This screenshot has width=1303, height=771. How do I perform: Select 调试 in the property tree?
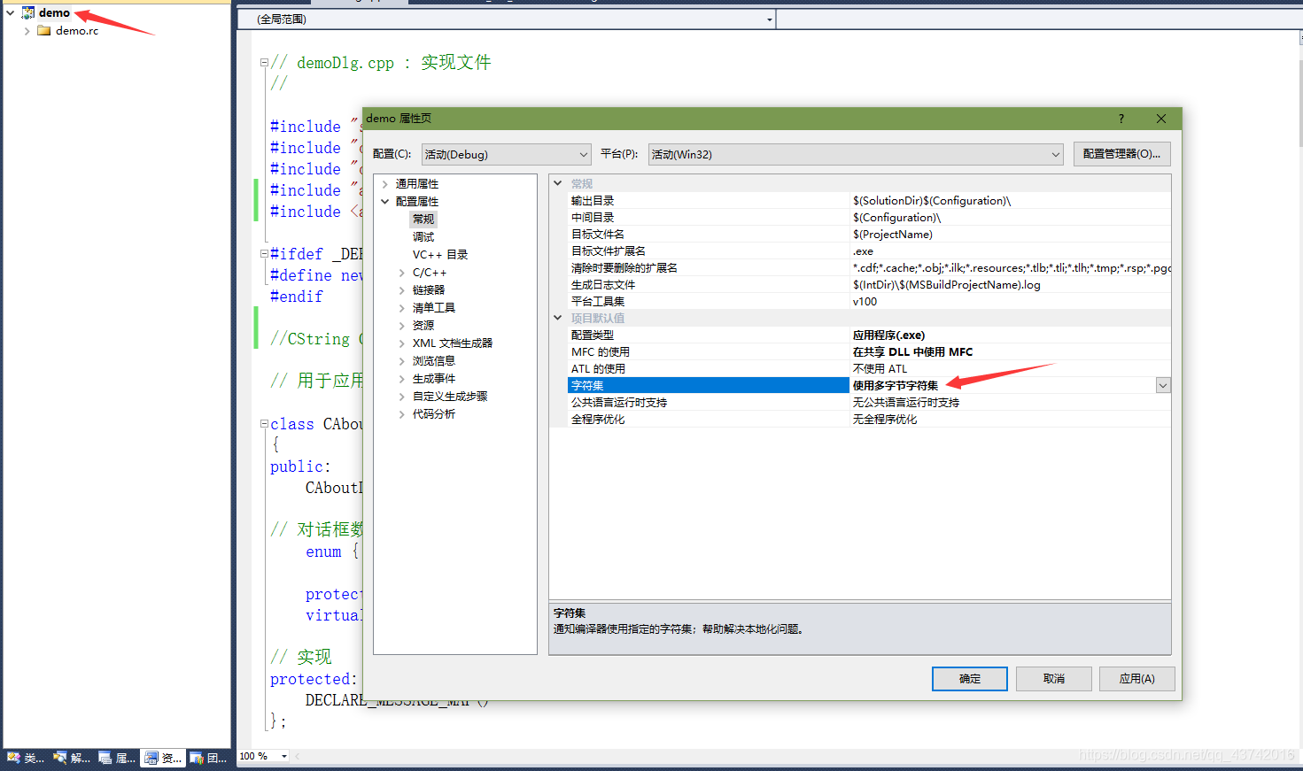pyautogui.click(x=423, y=236)
